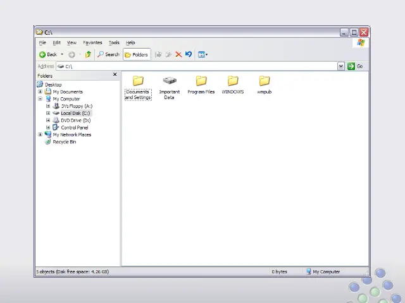405x303 pixels.
Task: Click the Search button
Action: (108, 54)
